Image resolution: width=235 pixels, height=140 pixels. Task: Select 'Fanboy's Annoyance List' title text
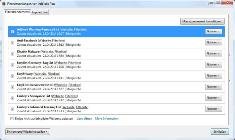[34, 96]
